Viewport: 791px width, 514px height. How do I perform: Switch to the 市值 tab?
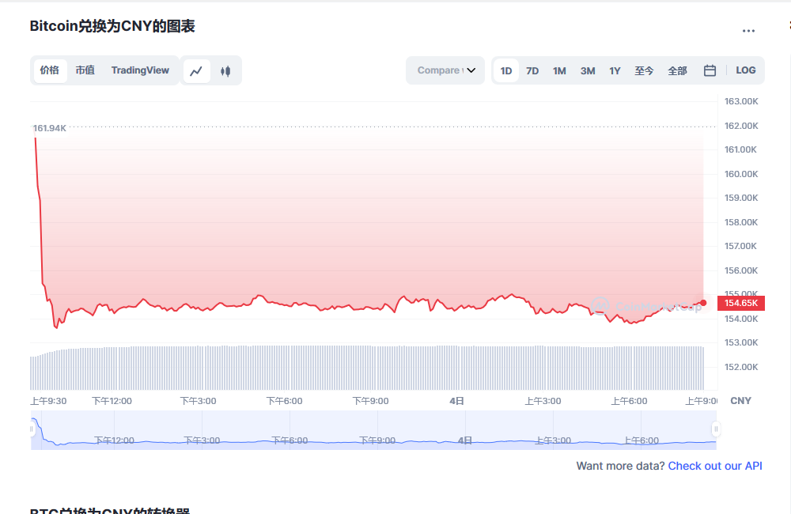[85, 70]
